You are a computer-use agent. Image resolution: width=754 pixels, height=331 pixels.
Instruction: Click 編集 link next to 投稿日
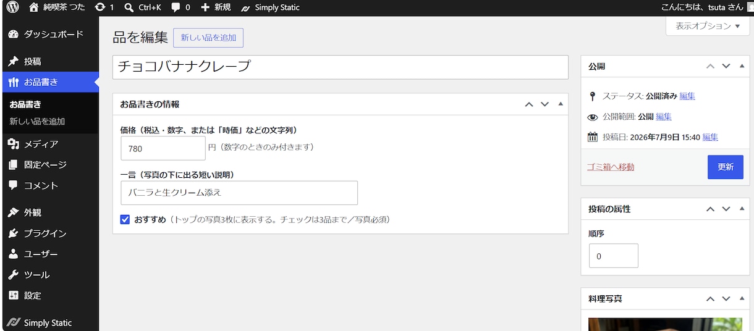tap(710, 137)
